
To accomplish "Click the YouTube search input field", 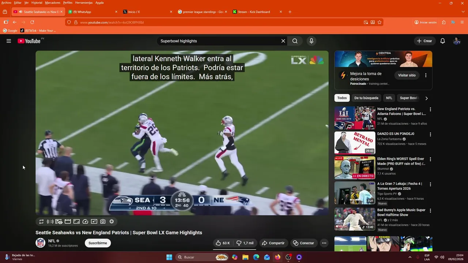I will tap(218, 41).
